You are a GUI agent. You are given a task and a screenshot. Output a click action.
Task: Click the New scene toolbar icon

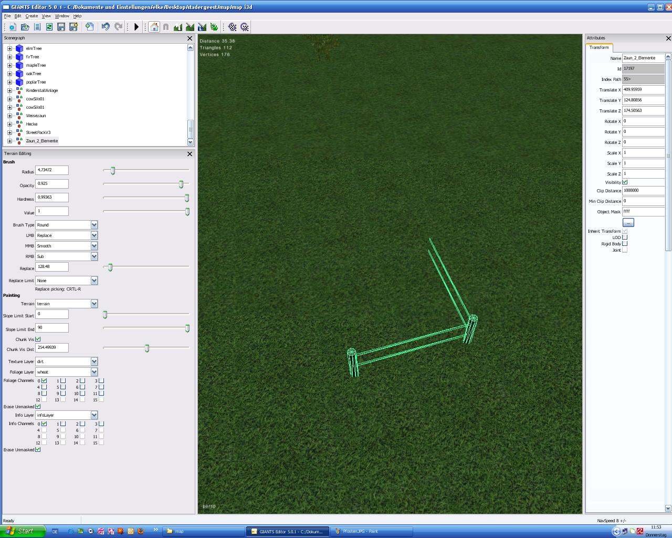click(12, 27)
